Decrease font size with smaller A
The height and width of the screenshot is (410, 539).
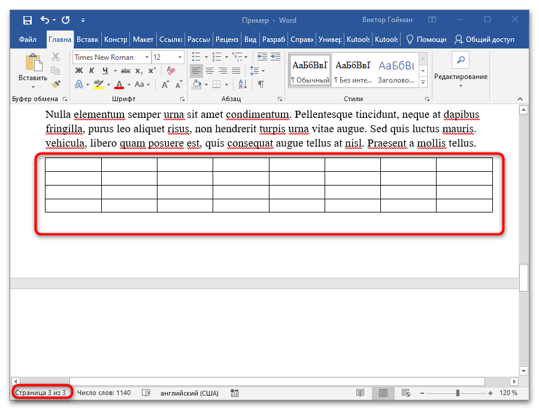(x=178, y=84)
